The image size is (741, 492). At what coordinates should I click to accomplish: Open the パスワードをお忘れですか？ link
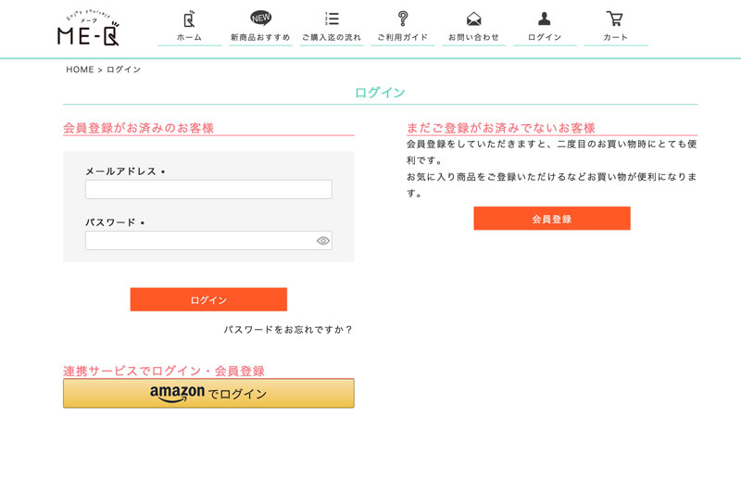pos(288,330)
